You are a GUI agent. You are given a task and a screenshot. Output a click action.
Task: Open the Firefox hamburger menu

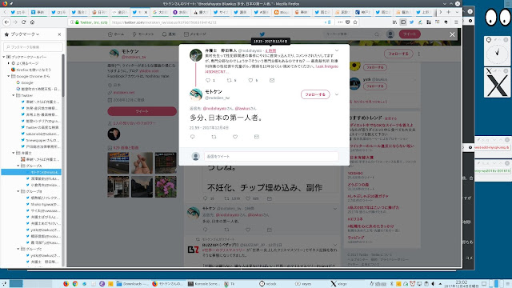[456, 22]
